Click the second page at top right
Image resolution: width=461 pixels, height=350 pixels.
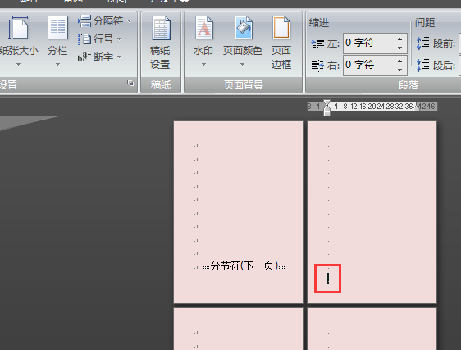point(372,212)
